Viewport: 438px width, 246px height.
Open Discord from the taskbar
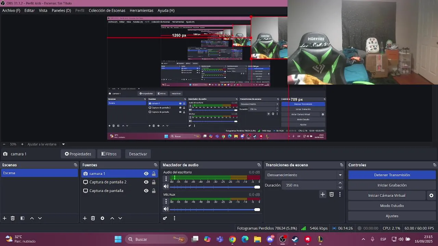pyautogui.click(x=270, y=239)
